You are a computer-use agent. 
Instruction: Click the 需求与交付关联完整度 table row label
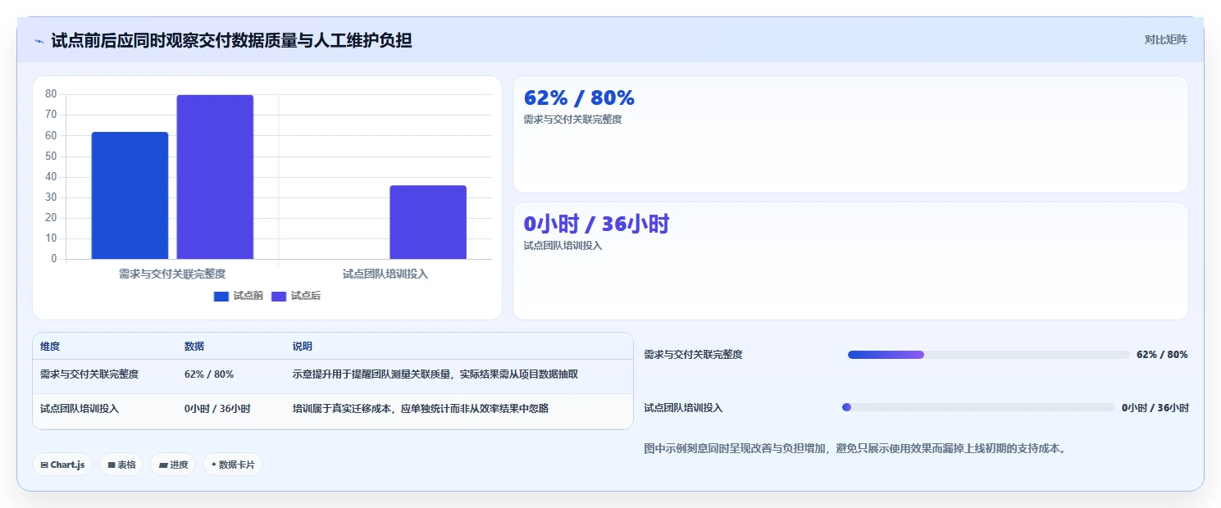coord(89,374)
